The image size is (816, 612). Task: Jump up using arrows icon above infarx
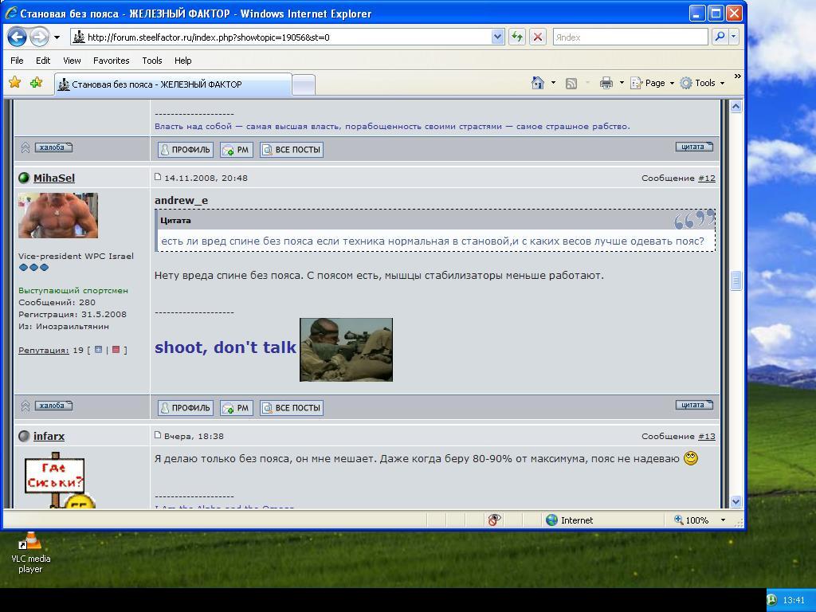(x=25, y=406)
